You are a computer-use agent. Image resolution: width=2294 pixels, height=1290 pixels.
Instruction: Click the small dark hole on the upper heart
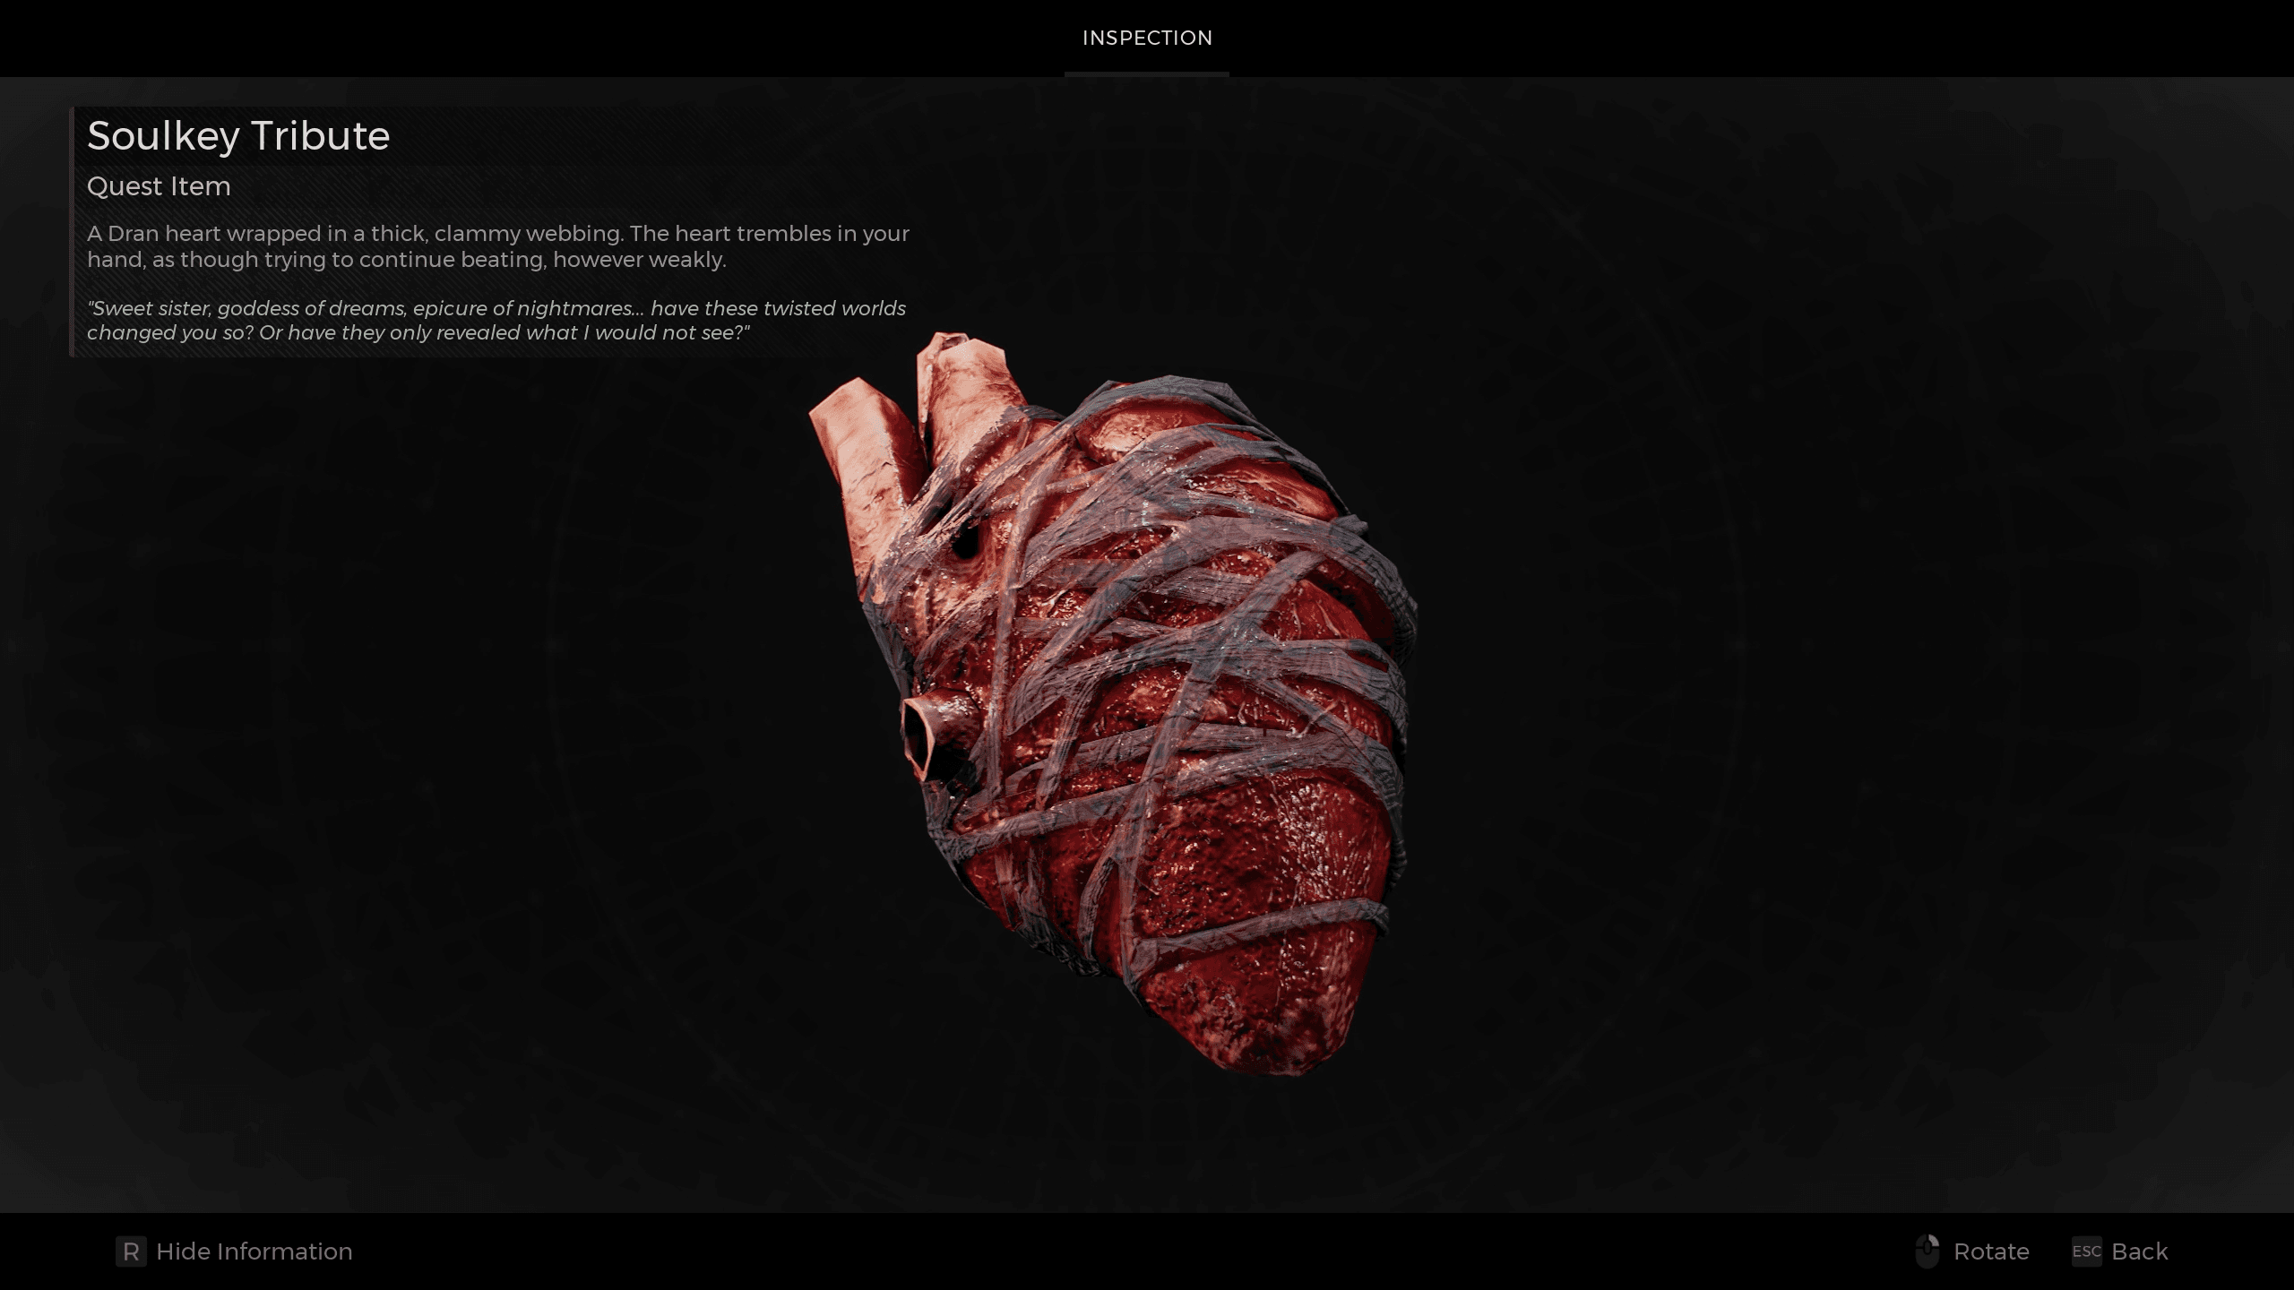point(966,540)
